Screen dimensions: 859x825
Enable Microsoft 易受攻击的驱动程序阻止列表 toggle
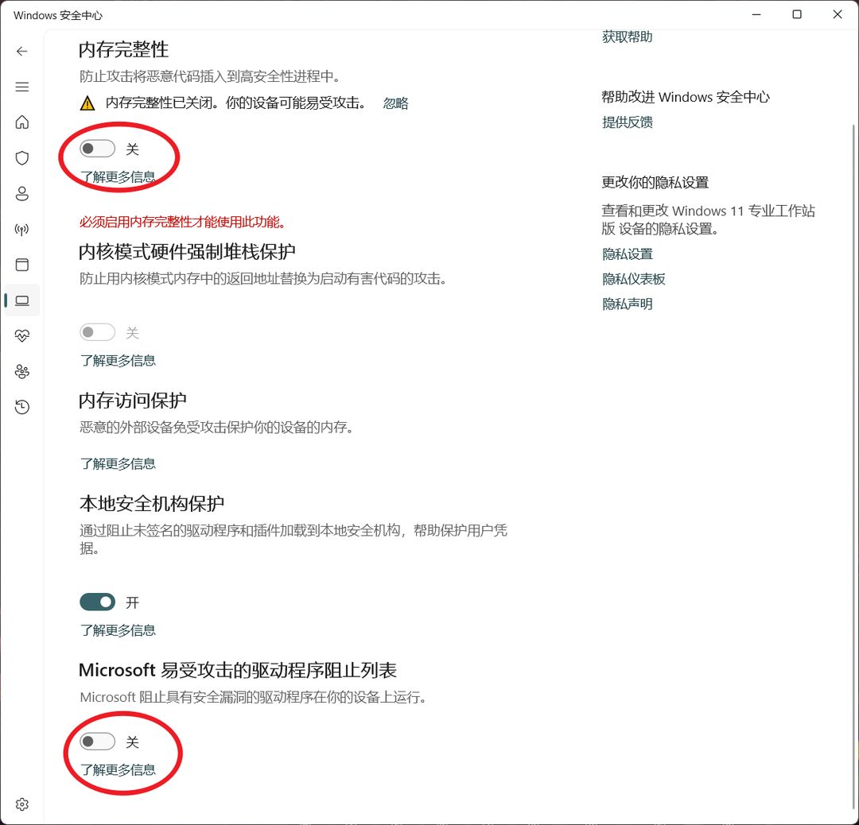[x=98, y=742]
